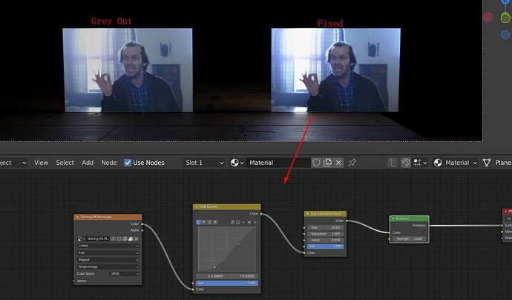Toggle the Use Nodes checkbox
This screenshot has height=300, width=512.
128,163
